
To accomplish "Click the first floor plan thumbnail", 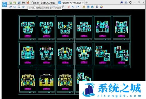I will [28, 28].
